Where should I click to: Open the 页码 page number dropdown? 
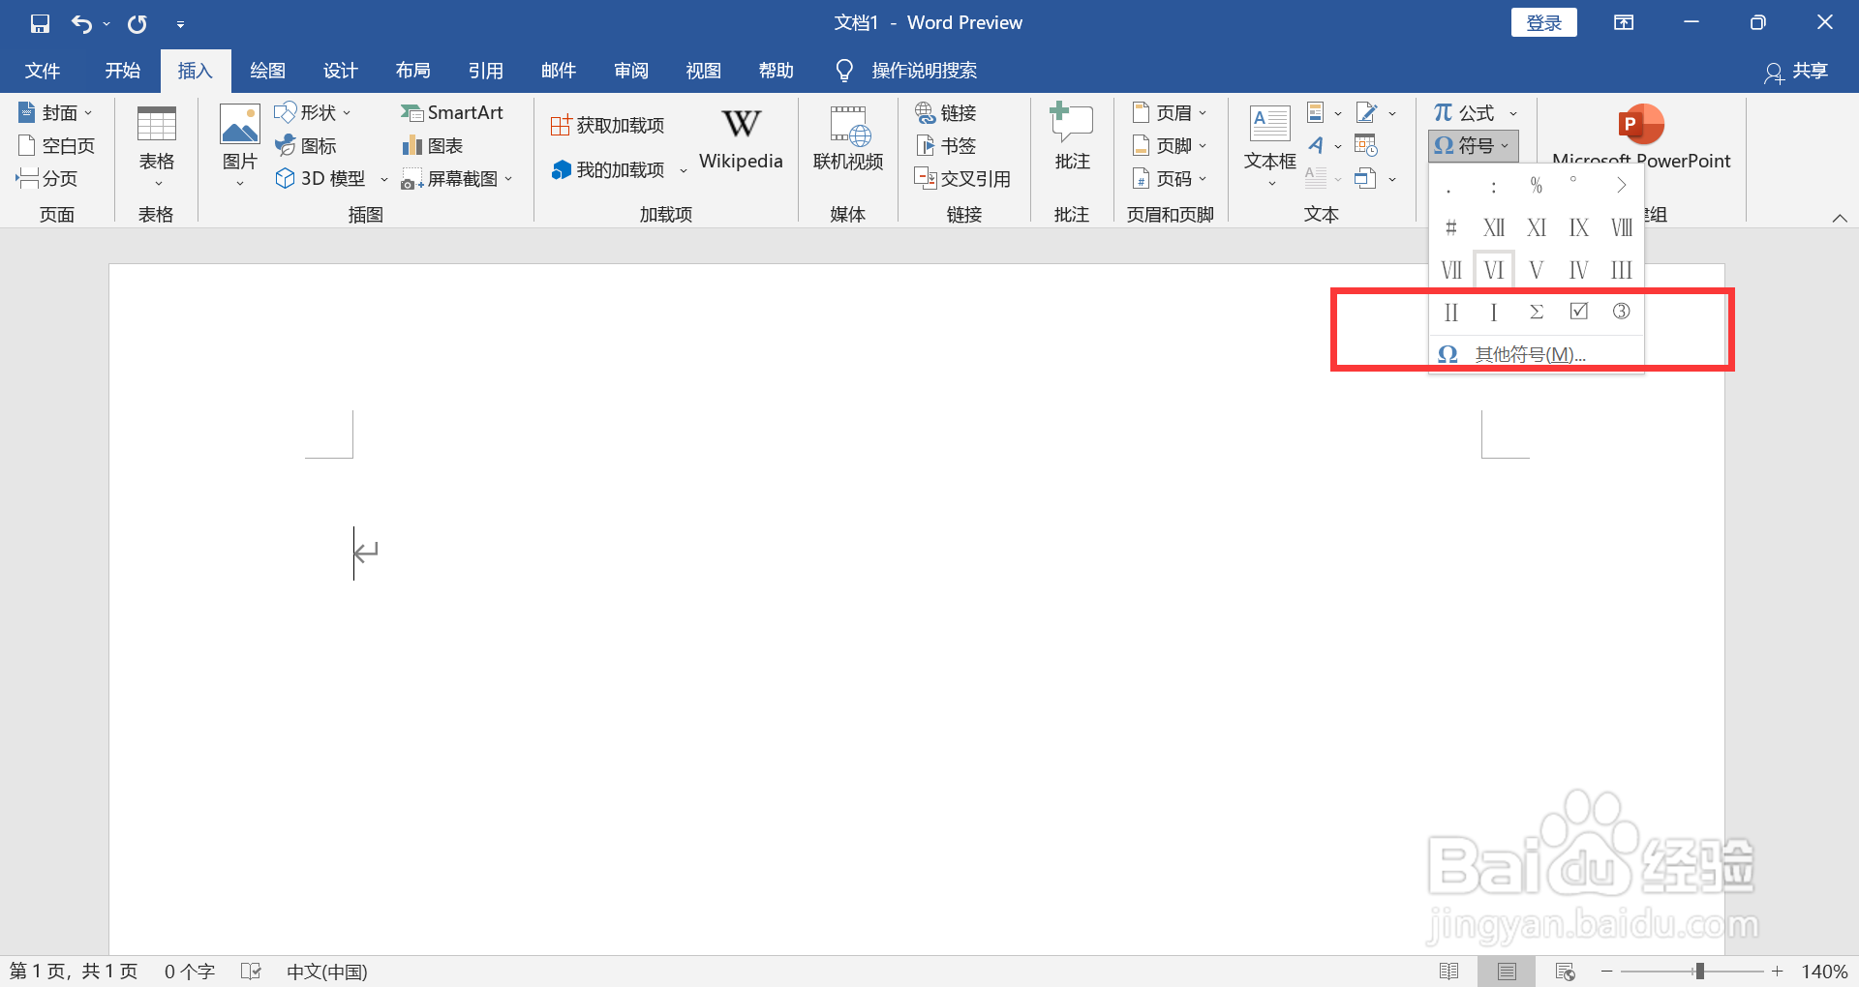coord(1170,177)
